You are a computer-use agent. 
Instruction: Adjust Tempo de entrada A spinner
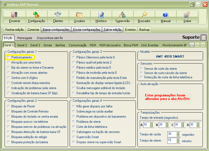click(151, 125)
